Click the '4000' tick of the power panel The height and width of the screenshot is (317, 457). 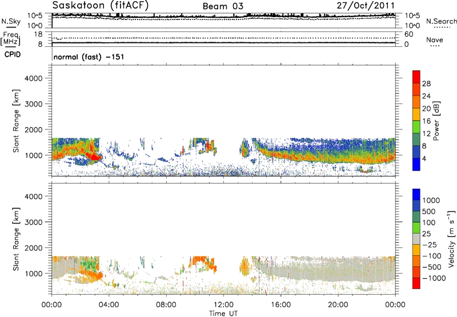34,78
